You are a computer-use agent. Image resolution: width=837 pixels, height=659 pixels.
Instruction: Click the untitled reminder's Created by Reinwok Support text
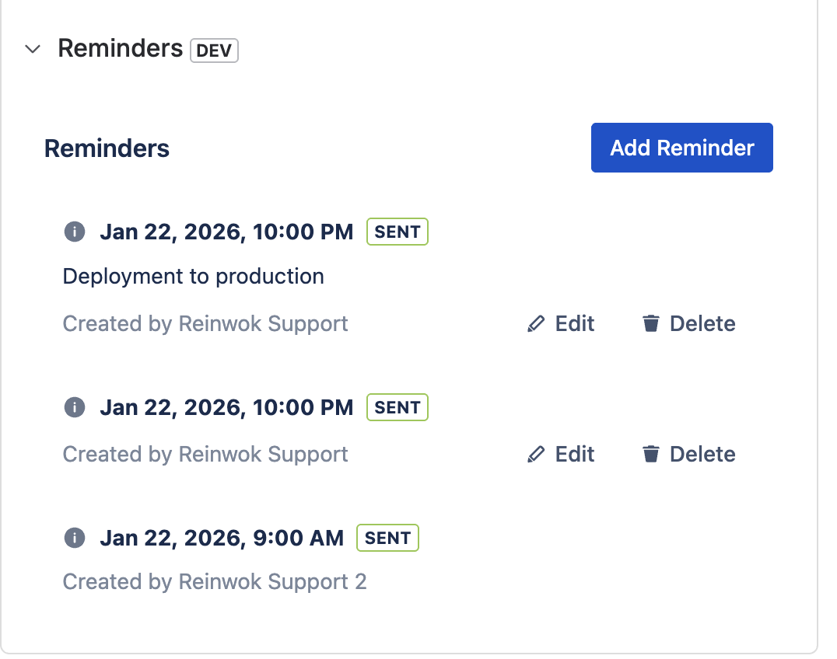[205, 454]
